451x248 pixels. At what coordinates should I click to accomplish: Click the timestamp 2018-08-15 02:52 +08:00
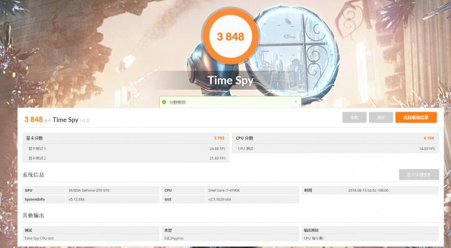368,190
